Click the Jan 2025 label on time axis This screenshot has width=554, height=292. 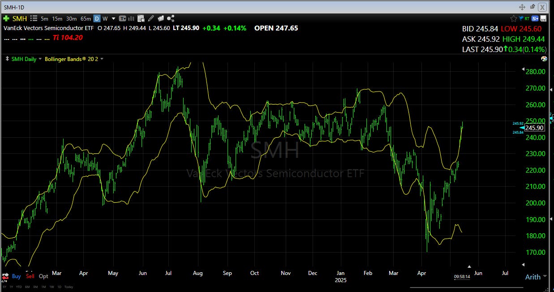pyautogui.click(x=340, y=276)
